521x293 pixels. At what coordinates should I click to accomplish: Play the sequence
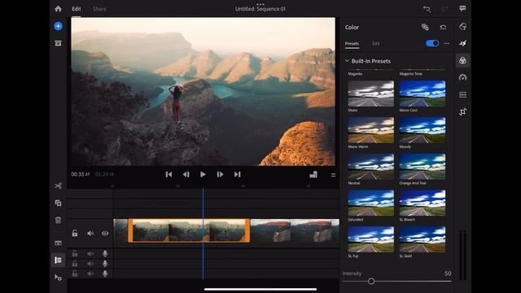coord(203,174)
